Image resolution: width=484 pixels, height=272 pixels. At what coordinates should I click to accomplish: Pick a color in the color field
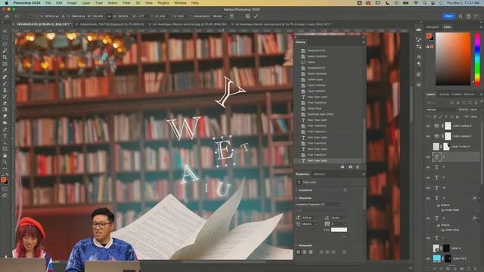[453, 59]
